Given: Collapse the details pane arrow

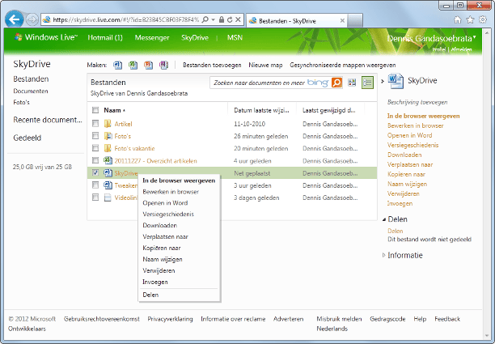Looking at the screenshot, I should 383,81.
